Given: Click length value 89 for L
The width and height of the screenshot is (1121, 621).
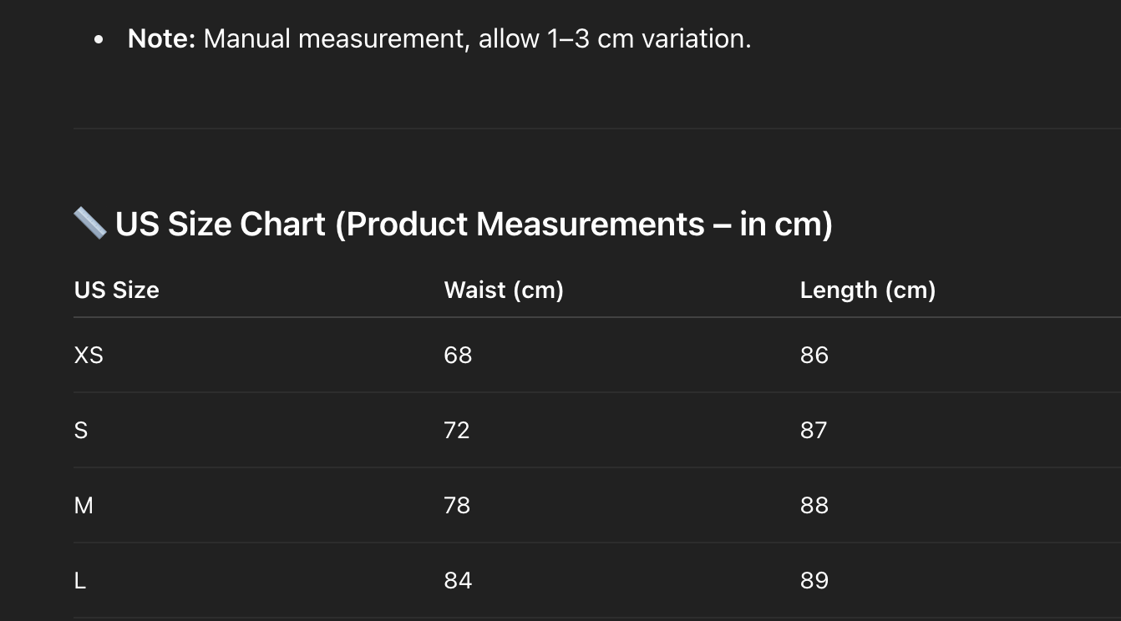Looking at the screenshot, I should pyautogui.click(x=814, y=580).
